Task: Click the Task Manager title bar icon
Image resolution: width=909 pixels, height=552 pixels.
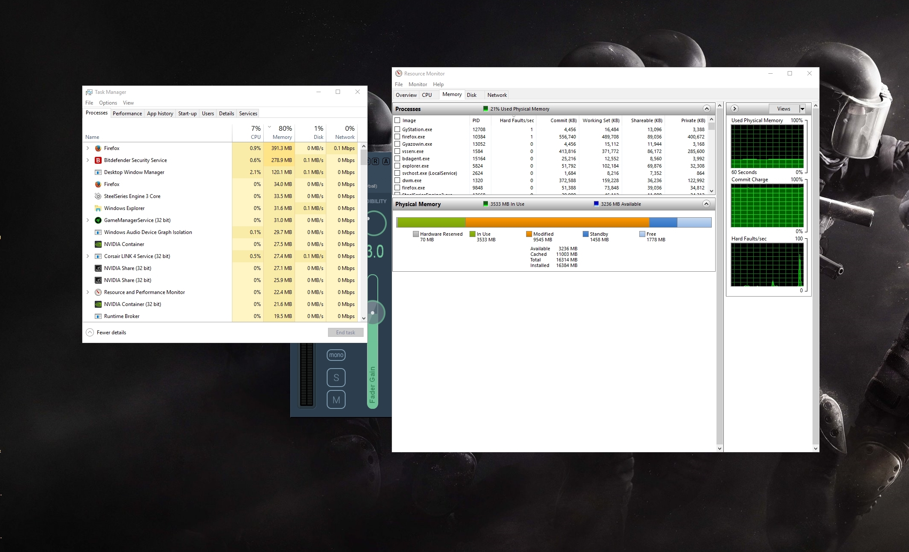Action: click(x=89, y=92)
